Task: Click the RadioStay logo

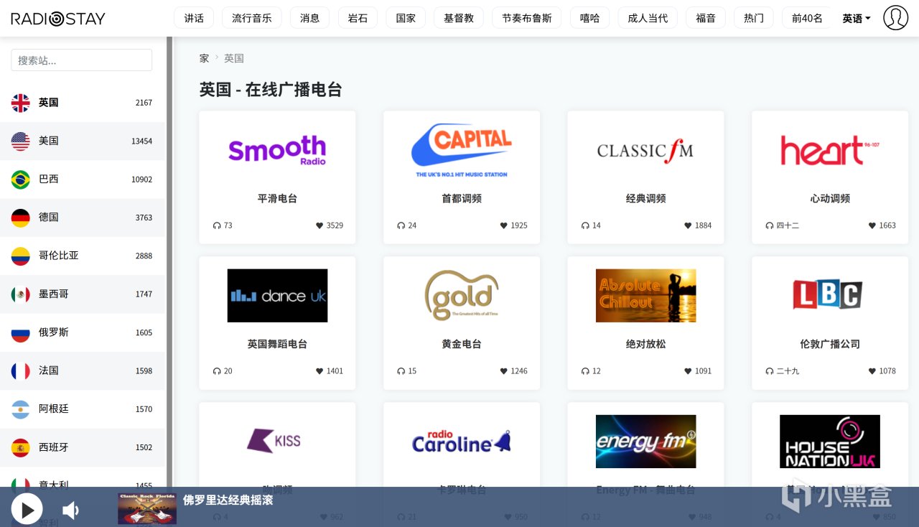Action: pyautogui.click(x=58, y=19)
